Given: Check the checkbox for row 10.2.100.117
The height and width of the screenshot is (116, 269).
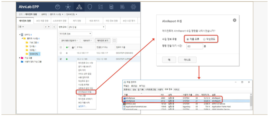Looking at the screenshot, I should [x=61, y=53].
